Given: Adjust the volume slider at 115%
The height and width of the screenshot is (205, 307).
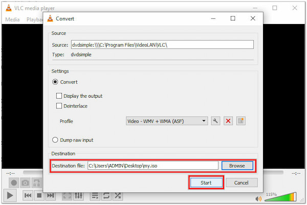Looking at the screenshot, I should (x=287, y=197).
